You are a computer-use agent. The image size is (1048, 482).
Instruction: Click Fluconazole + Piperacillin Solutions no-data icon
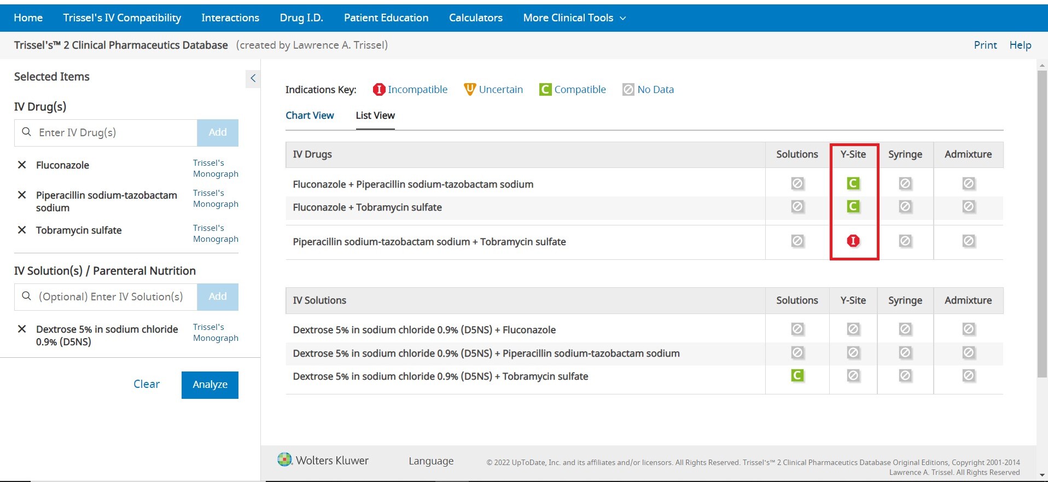click(x=797, y=183)
